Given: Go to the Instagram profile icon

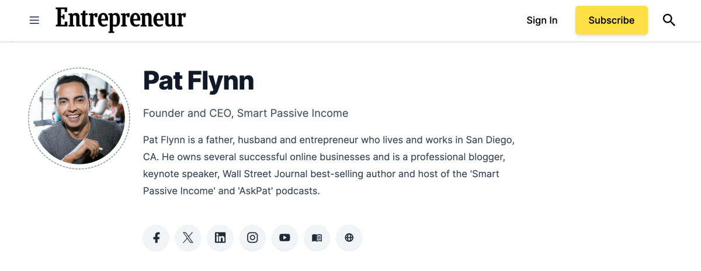Looking at the screenshot, I should [252, 238].
